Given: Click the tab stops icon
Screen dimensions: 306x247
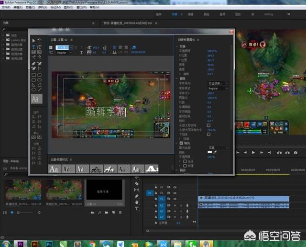Looking at the screenshot, I should pos(115,52).
